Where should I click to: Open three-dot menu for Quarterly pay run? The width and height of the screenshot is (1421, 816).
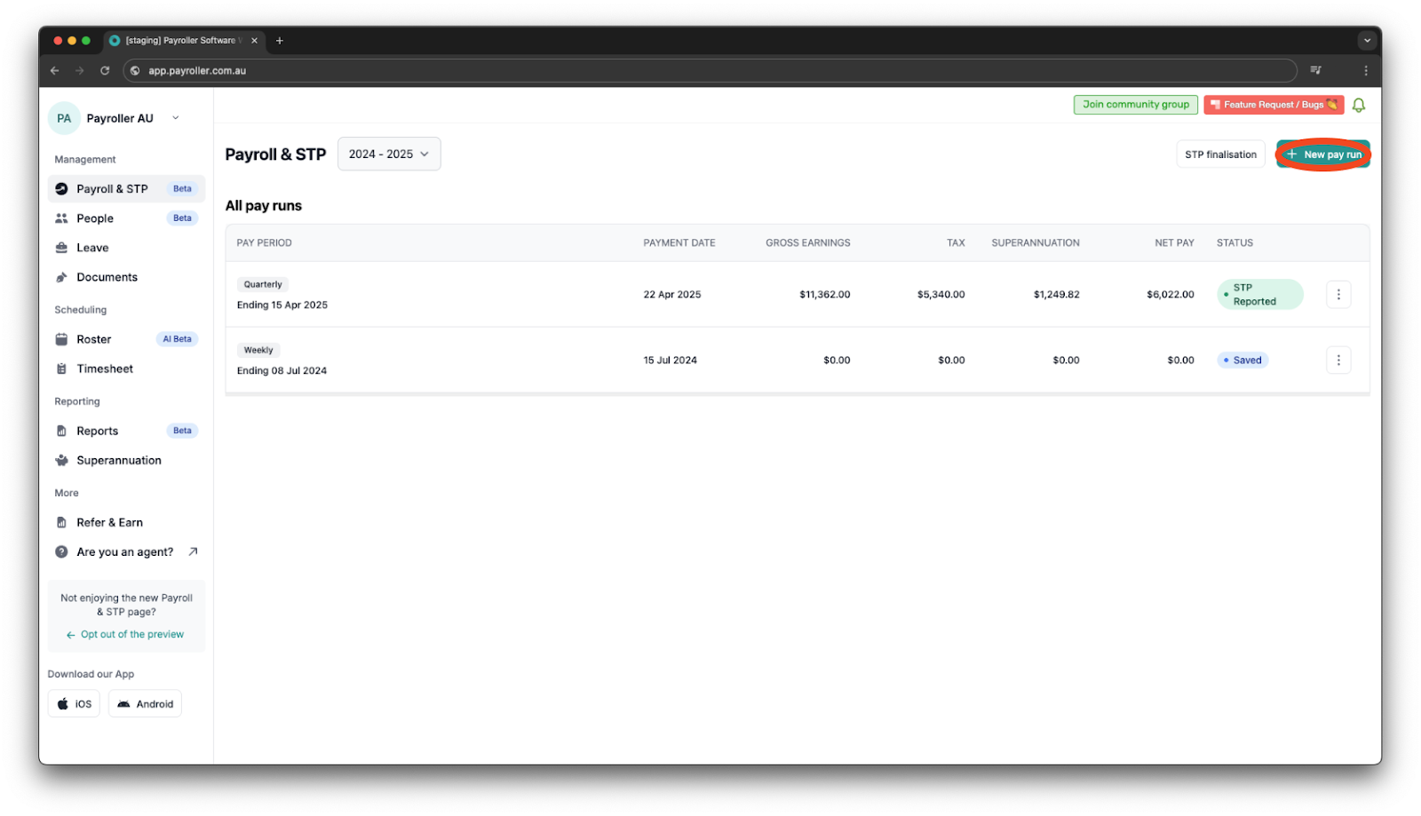coord(1338,295)
